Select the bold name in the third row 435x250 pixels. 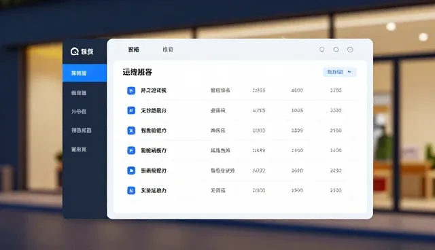(154, 130)
